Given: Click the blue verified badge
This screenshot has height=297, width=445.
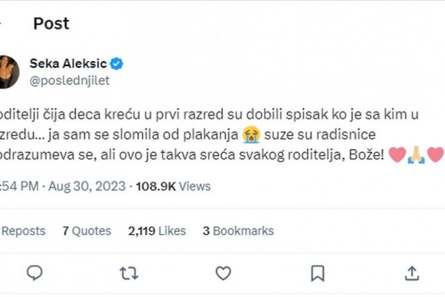Looking at the screenshot, I should 117,63.
